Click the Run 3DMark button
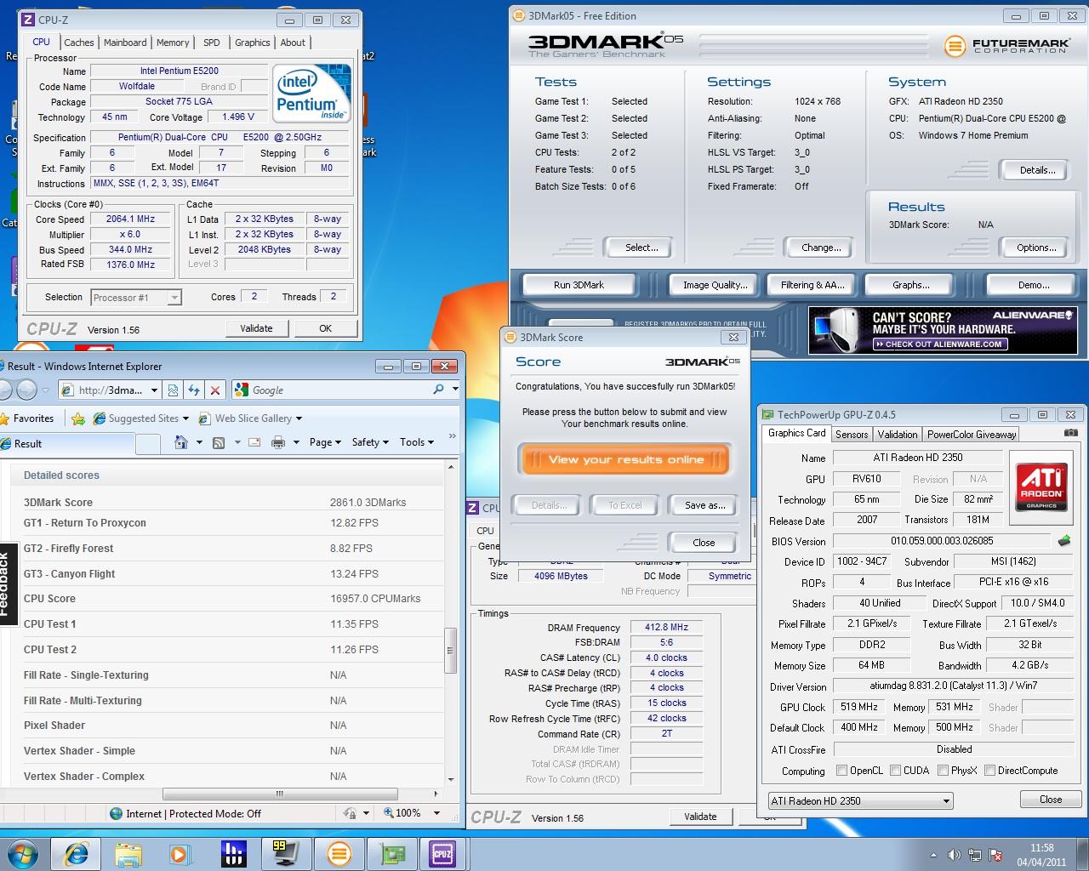 click(579, 285)
